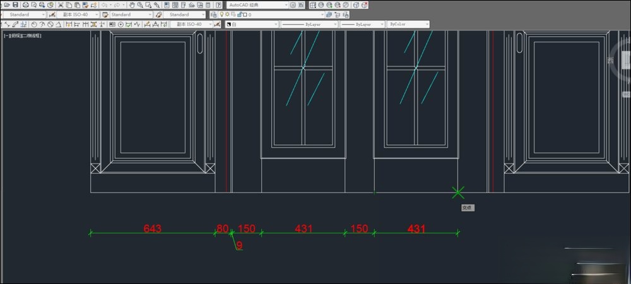Click the Open file folder icon
Viewport: 631px width, 284px height.
tap(7, 5)
